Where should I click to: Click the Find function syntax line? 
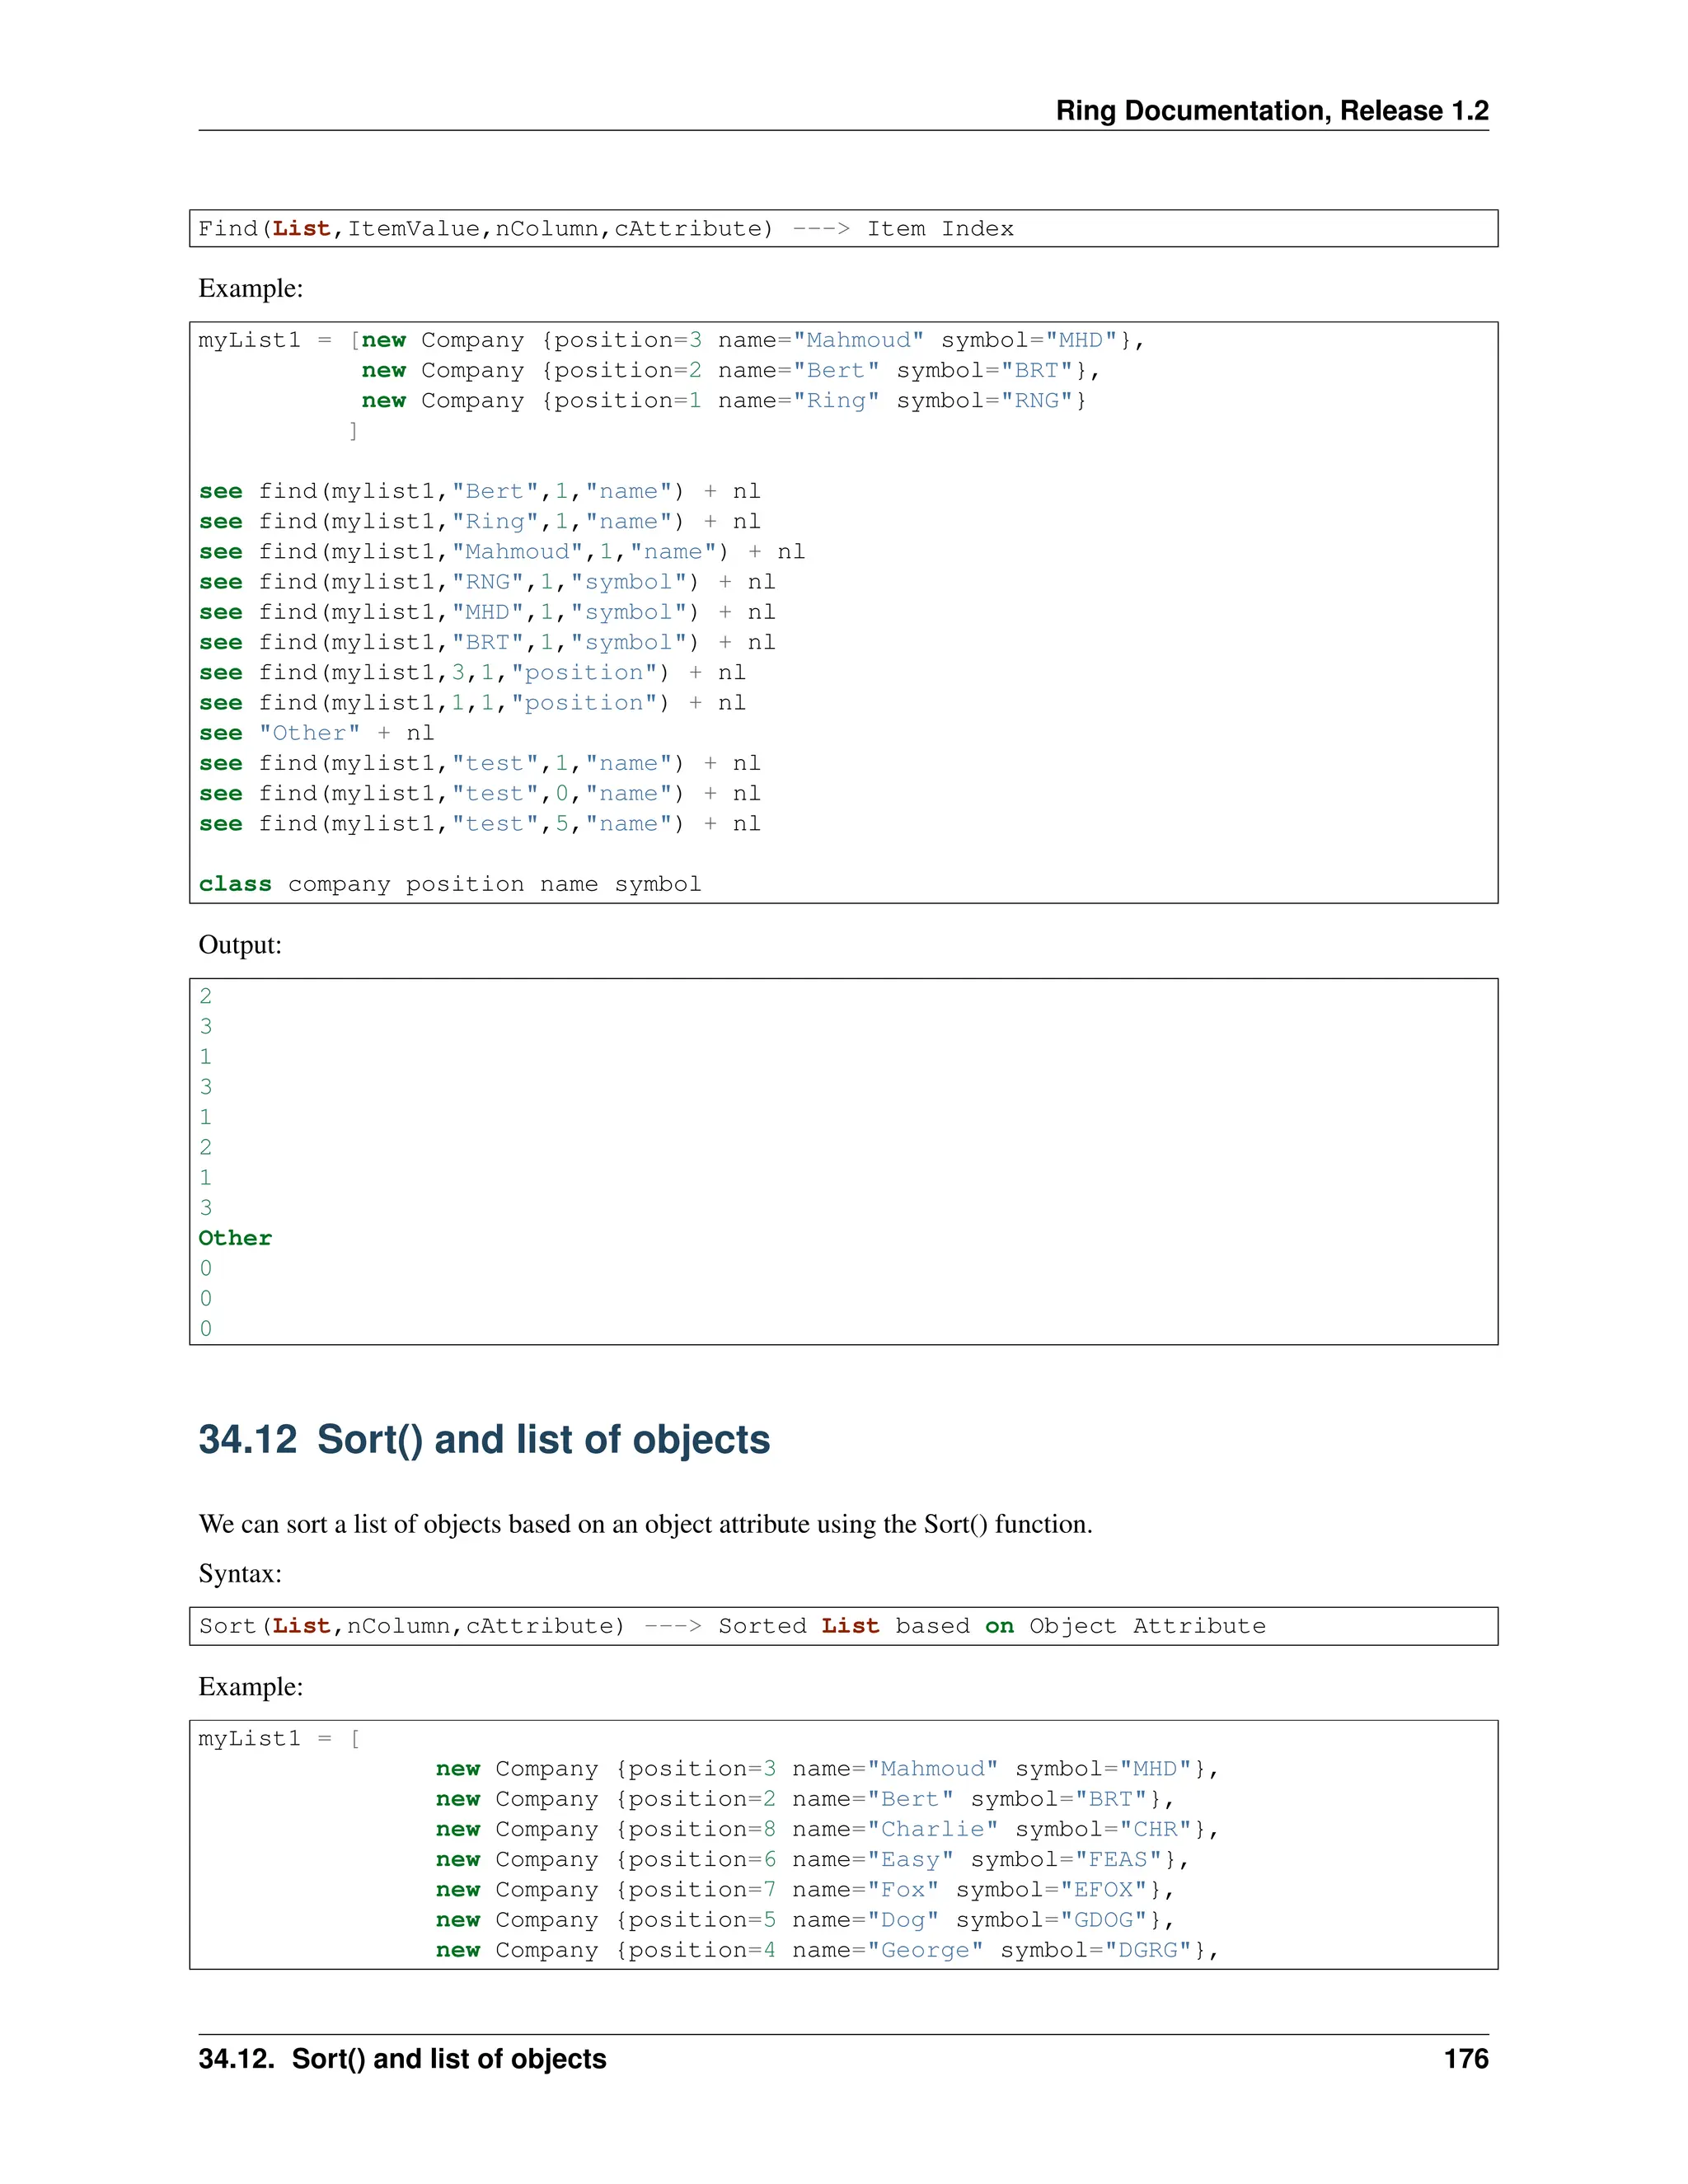pos(605,229)
